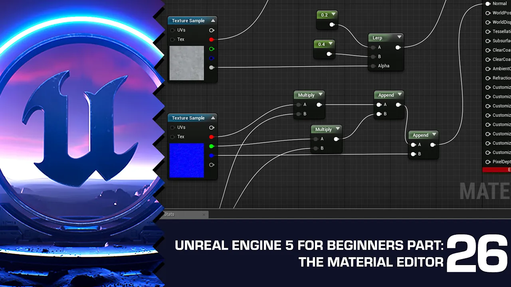This screenshot has width=511, height=287.
Task: Click the gray Texture Sample's green channel pin
Action: (212, 49)
